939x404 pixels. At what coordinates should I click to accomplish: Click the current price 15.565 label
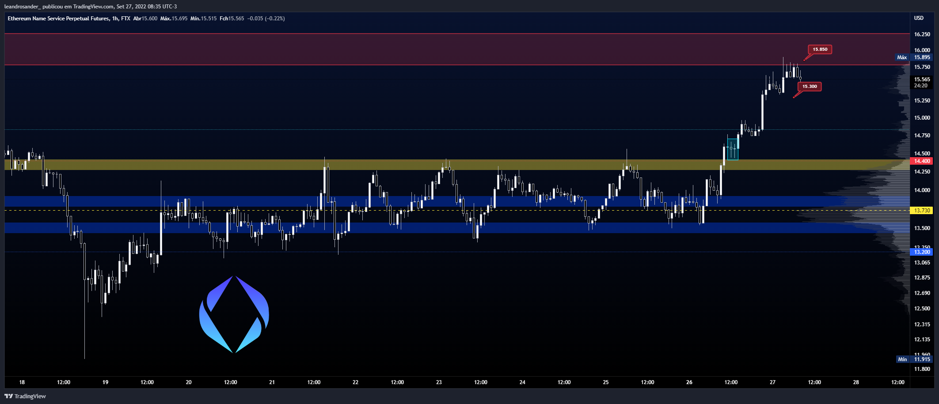point(922,79)
